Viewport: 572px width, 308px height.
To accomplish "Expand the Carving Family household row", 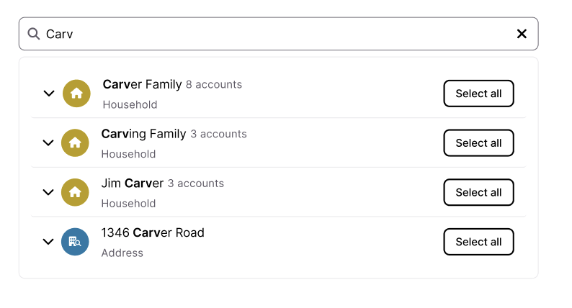I will [x=48, y=143].
